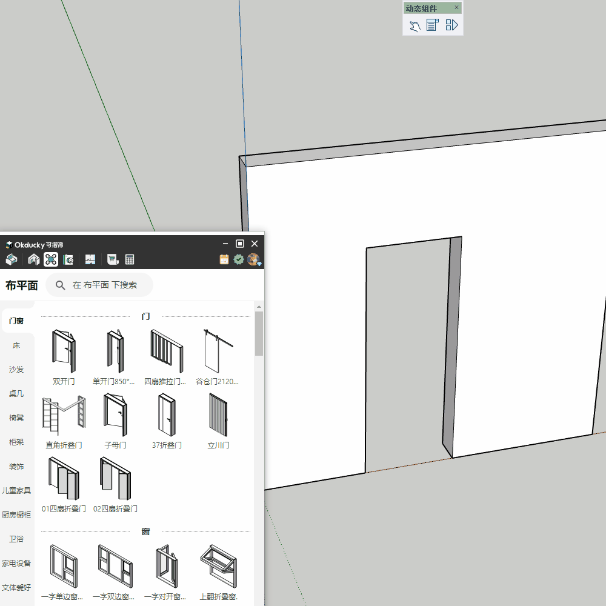Viewport: 606px width, 606px height.
Task: Open the shopping cart list icon
Action: pyautogui.click(x=112, y=259)
